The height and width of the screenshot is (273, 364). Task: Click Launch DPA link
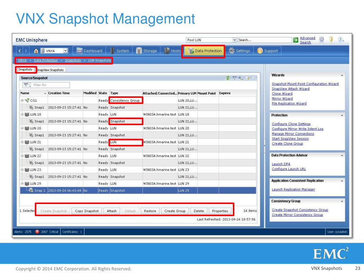click(x=281, y=164)
